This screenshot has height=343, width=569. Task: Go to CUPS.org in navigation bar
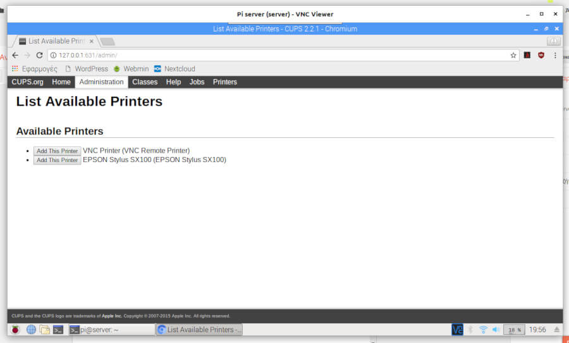tap(28, 82)
